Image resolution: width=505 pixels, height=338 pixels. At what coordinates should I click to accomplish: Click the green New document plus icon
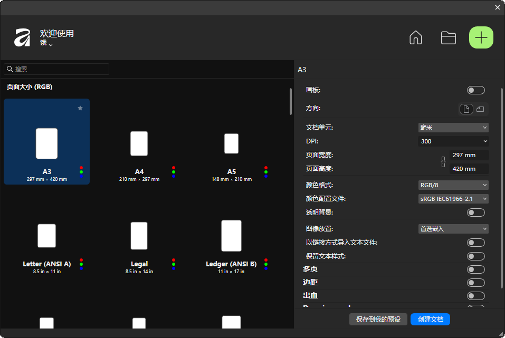click(481, 37)
